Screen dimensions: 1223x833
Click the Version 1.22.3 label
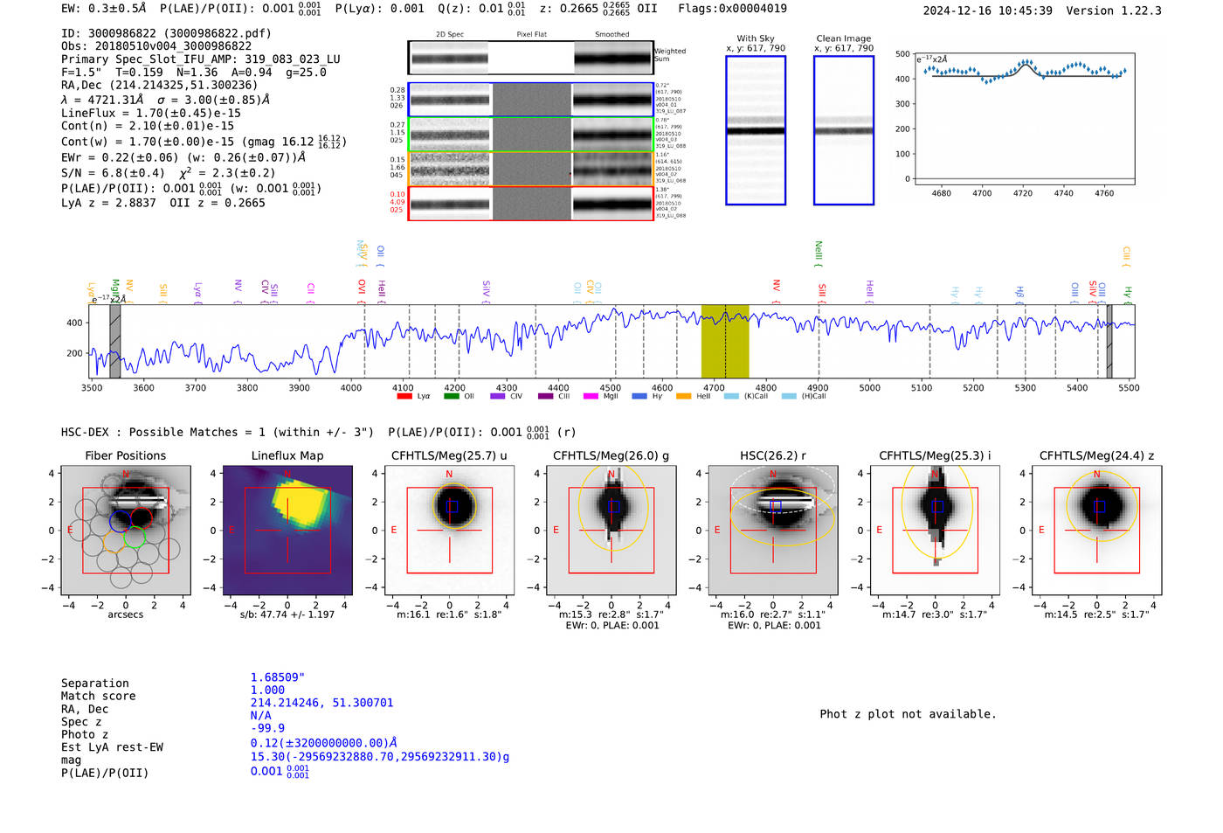tap(1114, 11)
